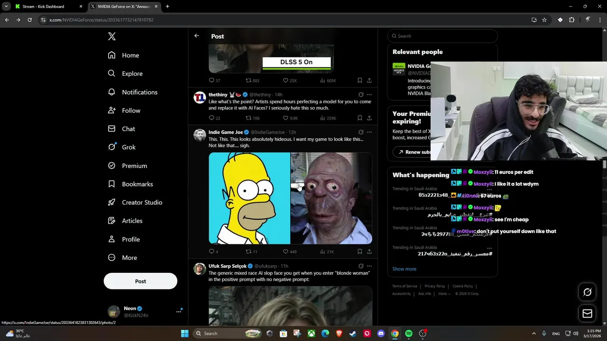Open Spotify from the taskbar
Viewport: 607px width, 341px height.
(409, 333)
